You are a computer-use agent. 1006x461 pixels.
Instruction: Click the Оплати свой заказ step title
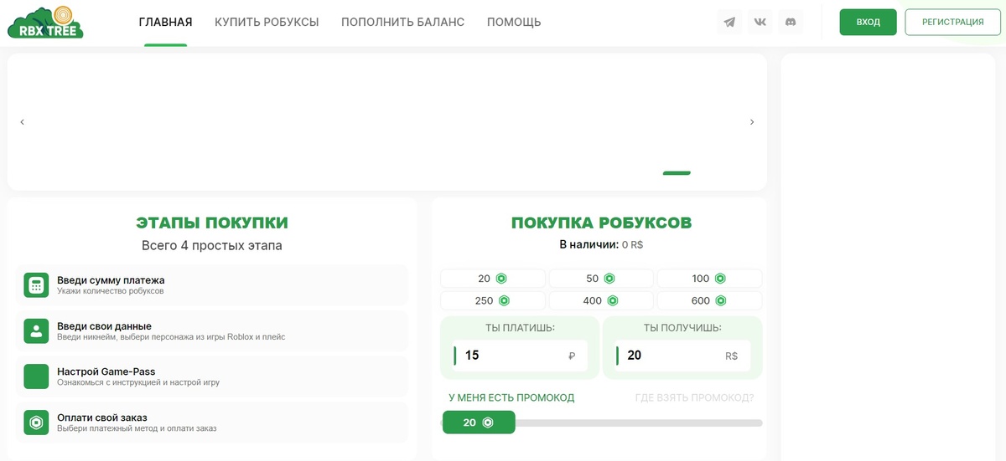click(102, 417)
